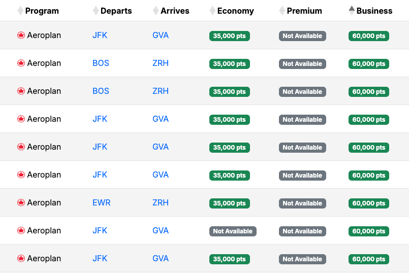Sort by Premium column sort icon
Screen dimensions: 409x278
282,11
